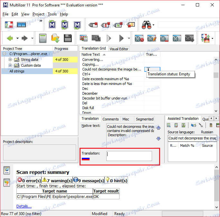The image size is (220, 217).
Task: Click the first blue M toolbar icon
Action: (x=52, y=25)
